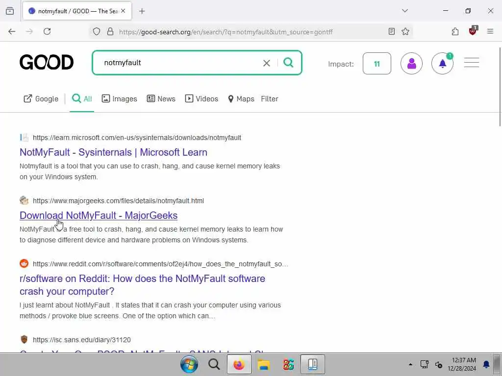
Task: Click the learn.microsoft.com result URL
Action: (137, 138)
